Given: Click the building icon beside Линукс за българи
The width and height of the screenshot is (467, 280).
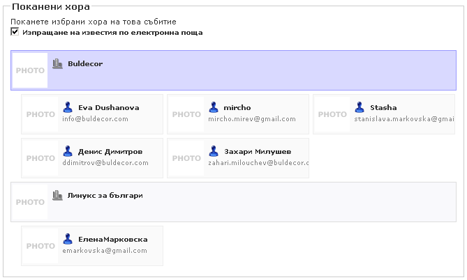Looking at the screenshot, I should pos(58,195).
